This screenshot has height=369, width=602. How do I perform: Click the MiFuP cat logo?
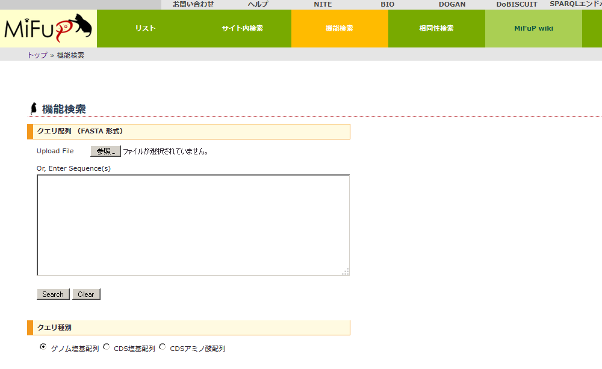point(48,28)
